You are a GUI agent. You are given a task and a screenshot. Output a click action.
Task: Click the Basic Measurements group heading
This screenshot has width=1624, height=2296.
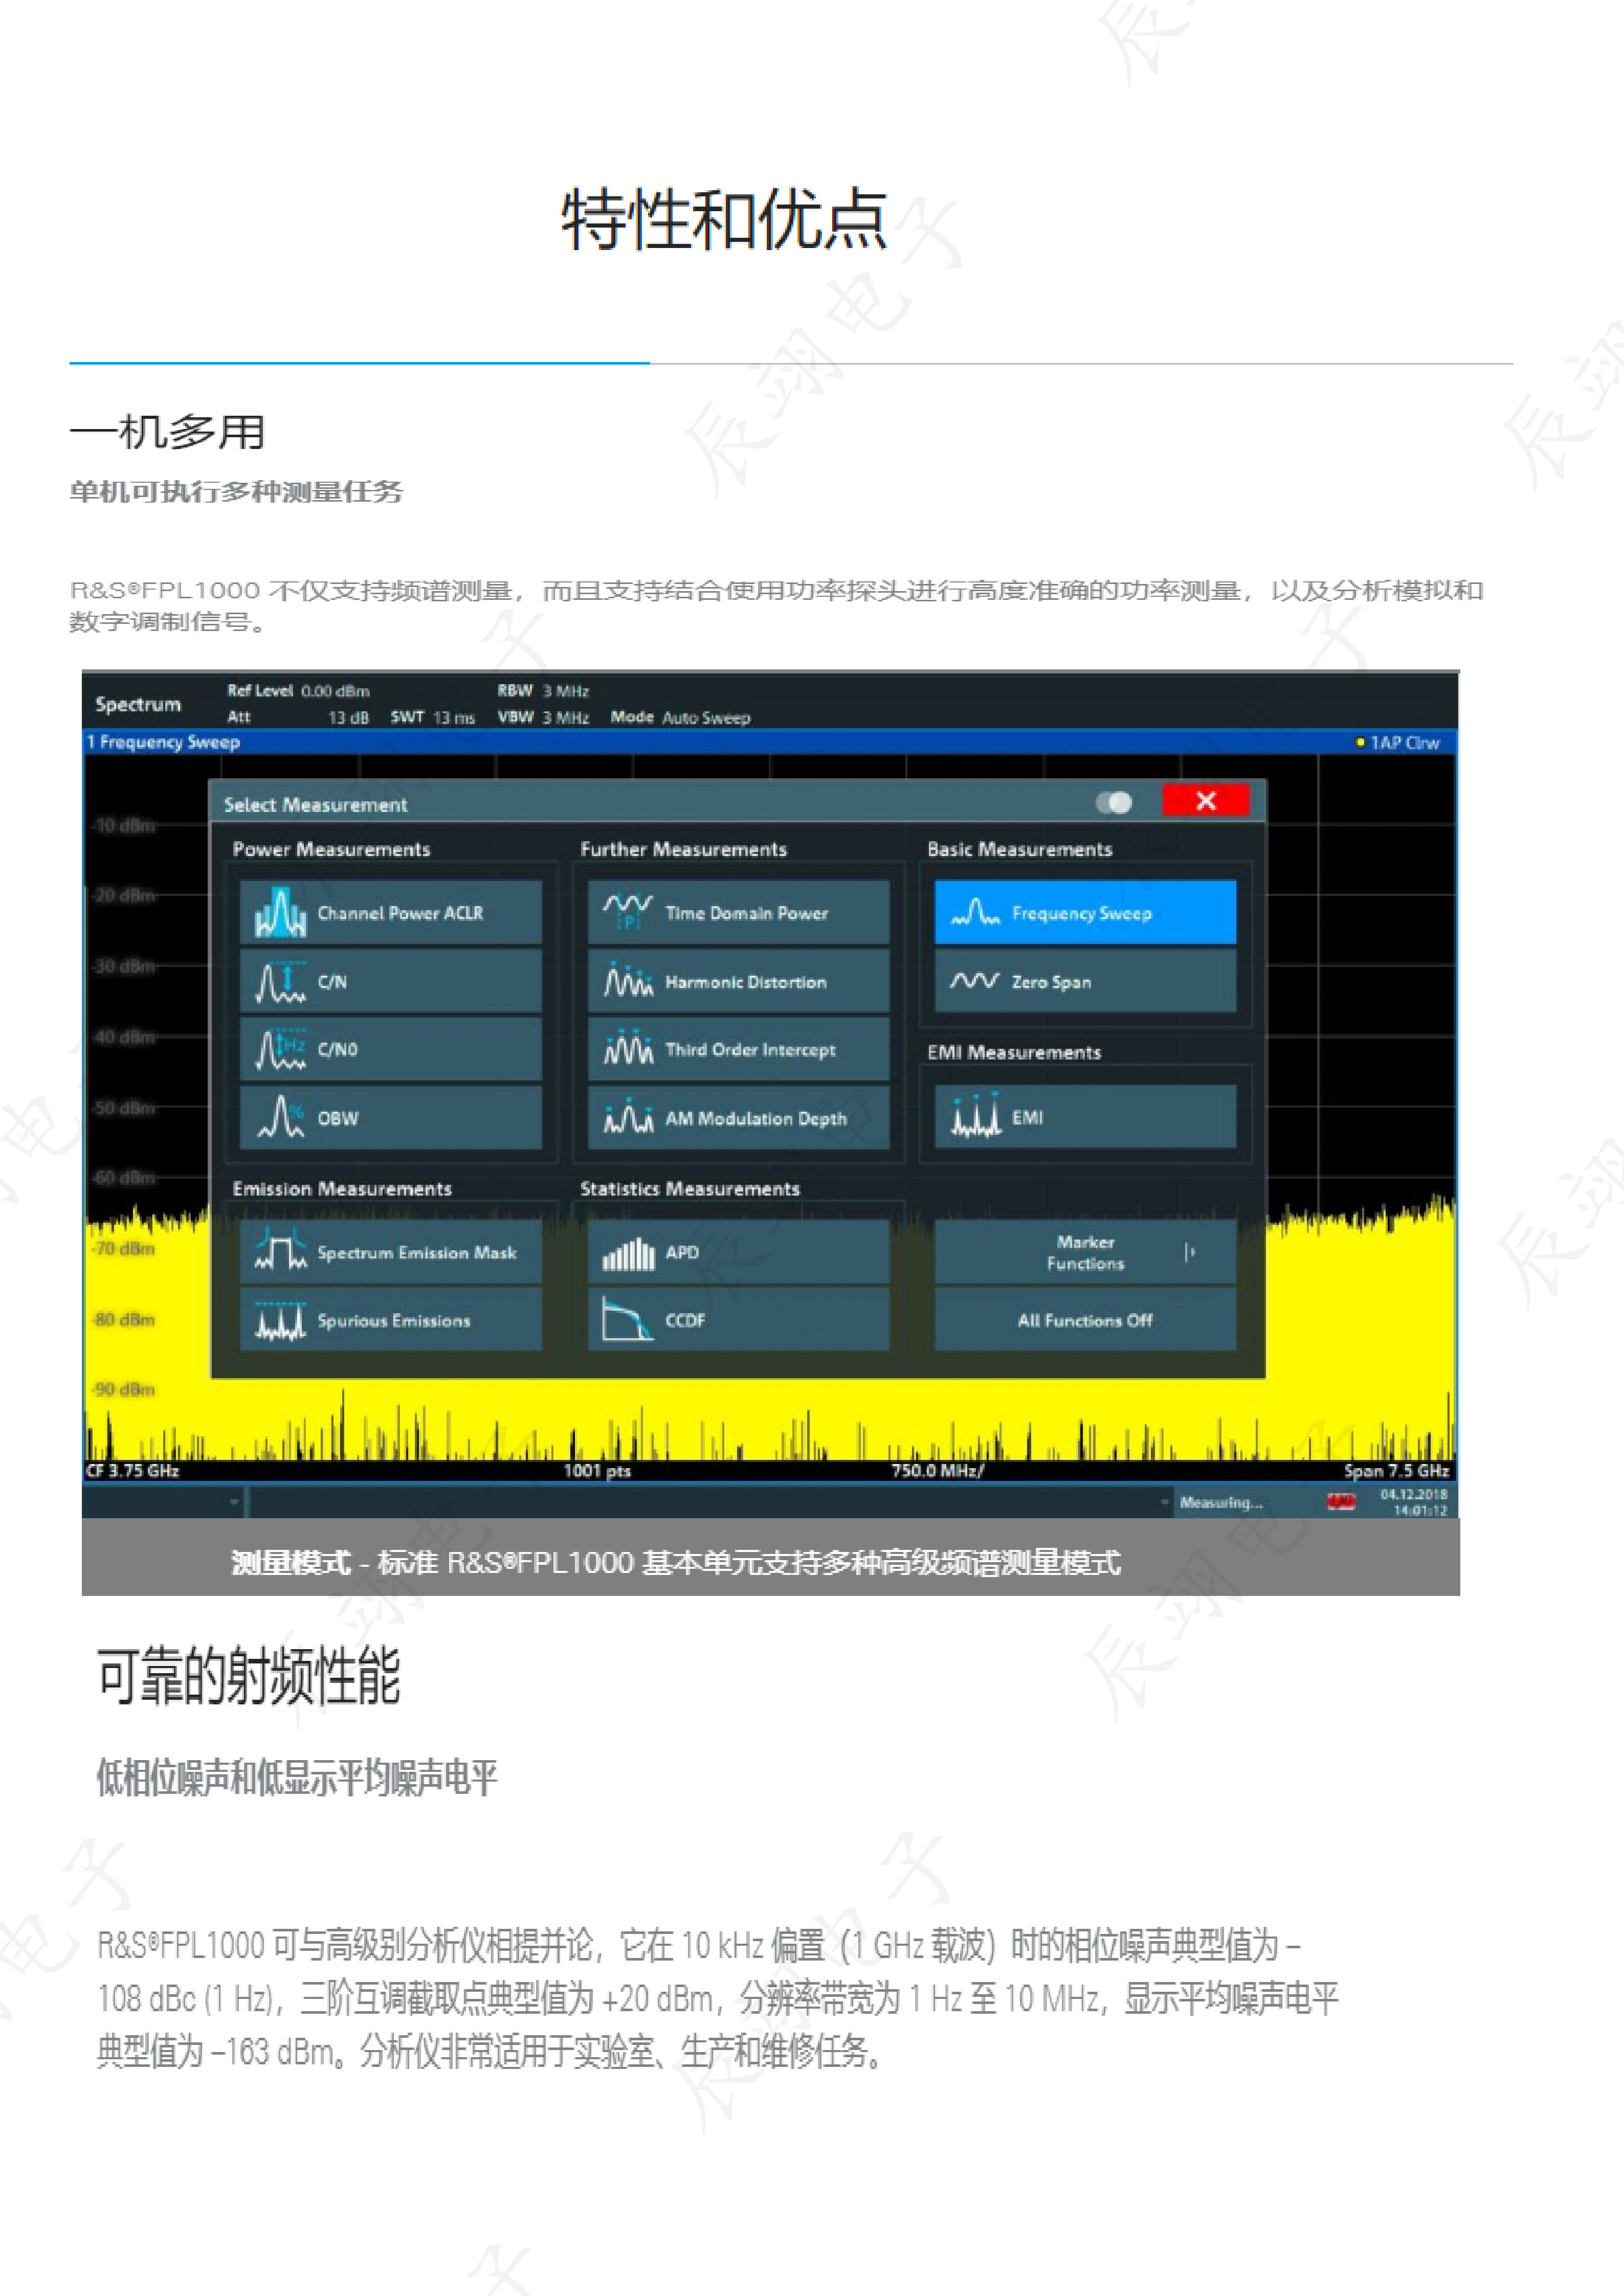pos(1019,849)
